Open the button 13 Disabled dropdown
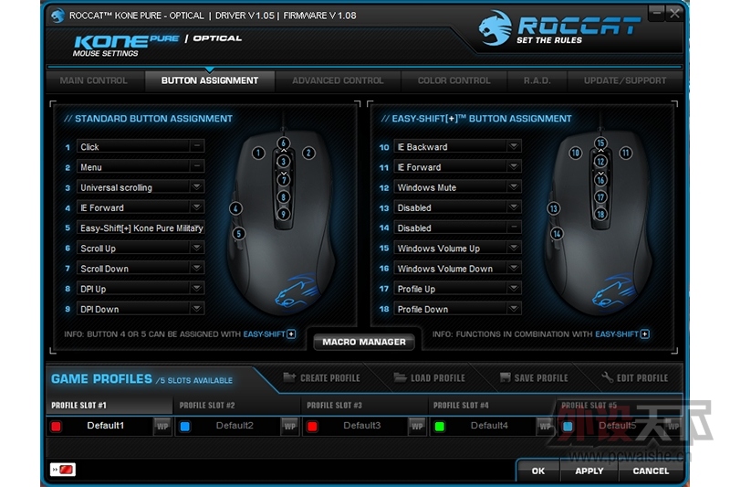 coord(514,207)
